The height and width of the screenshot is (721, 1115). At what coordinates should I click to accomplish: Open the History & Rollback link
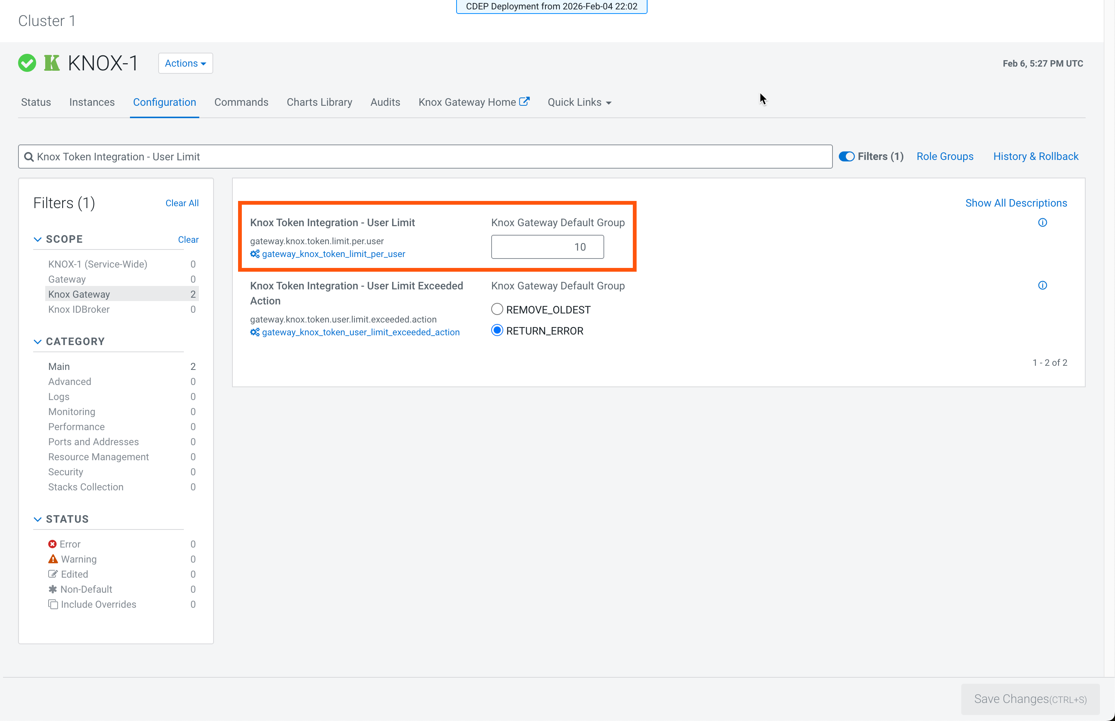click(x=1036, y=157)
